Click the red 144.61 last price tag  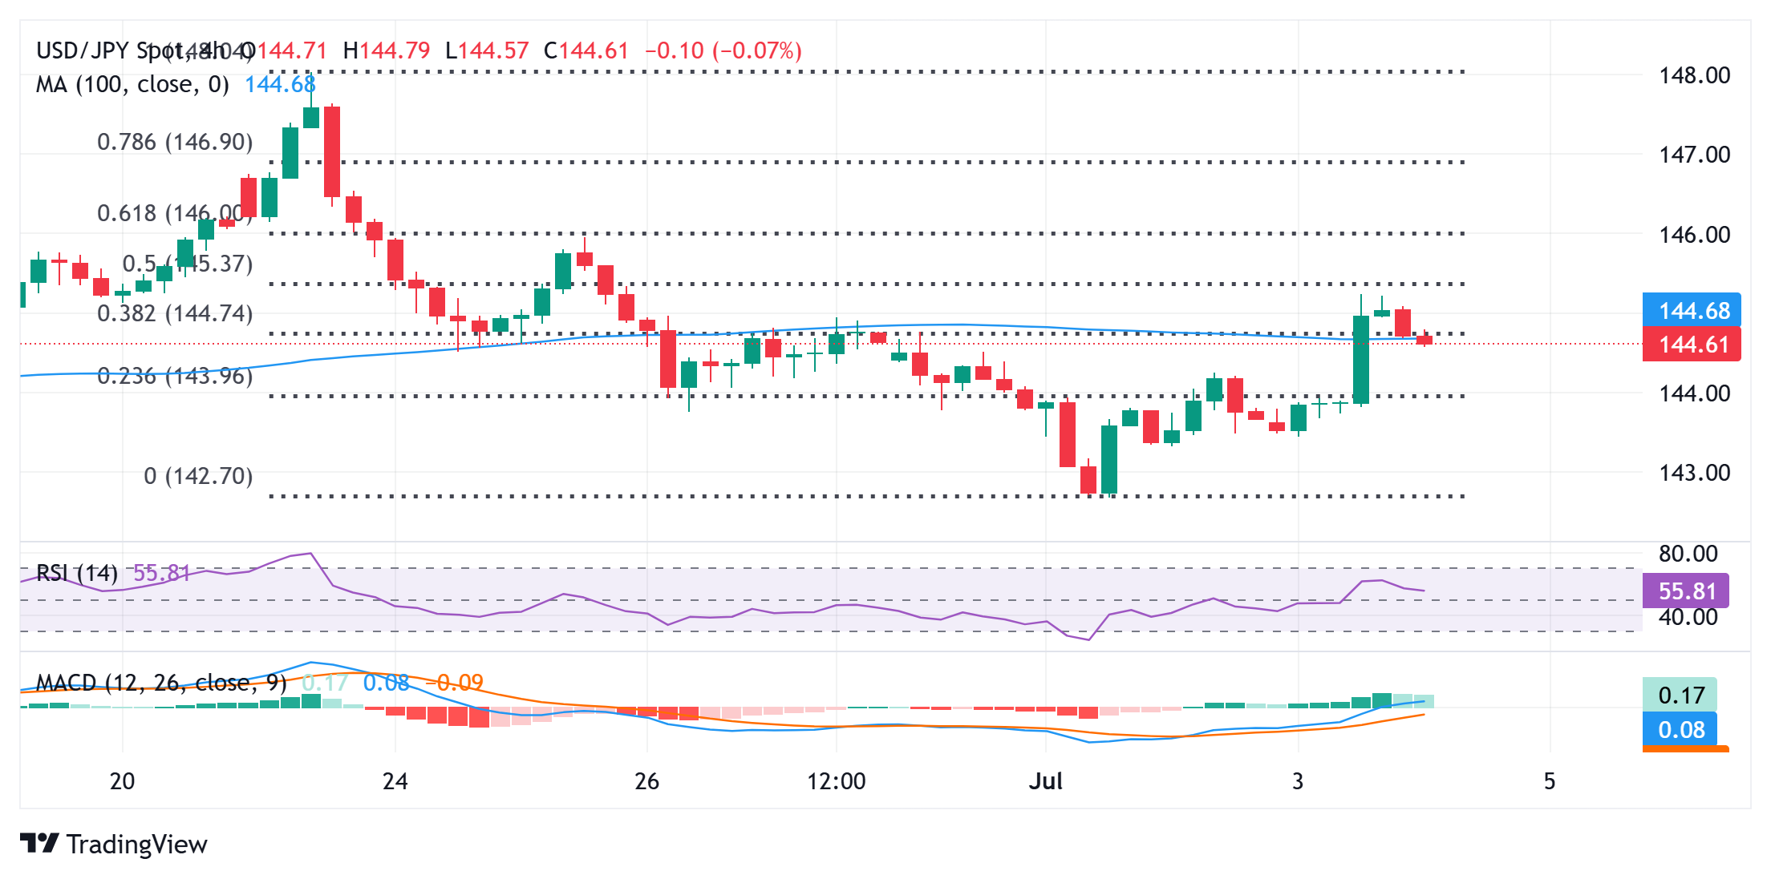1692,345
